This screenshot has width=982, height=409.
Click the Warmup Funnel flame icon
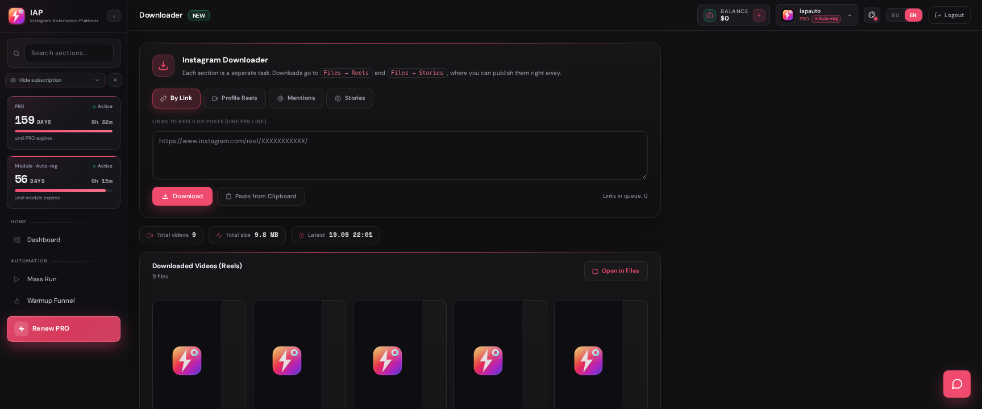point(16,301)
